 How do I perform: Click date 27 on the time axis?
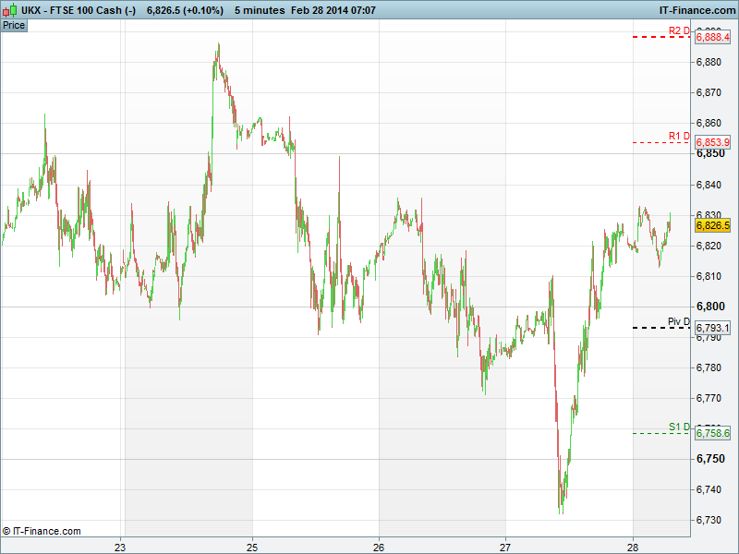tap(505, 546)
